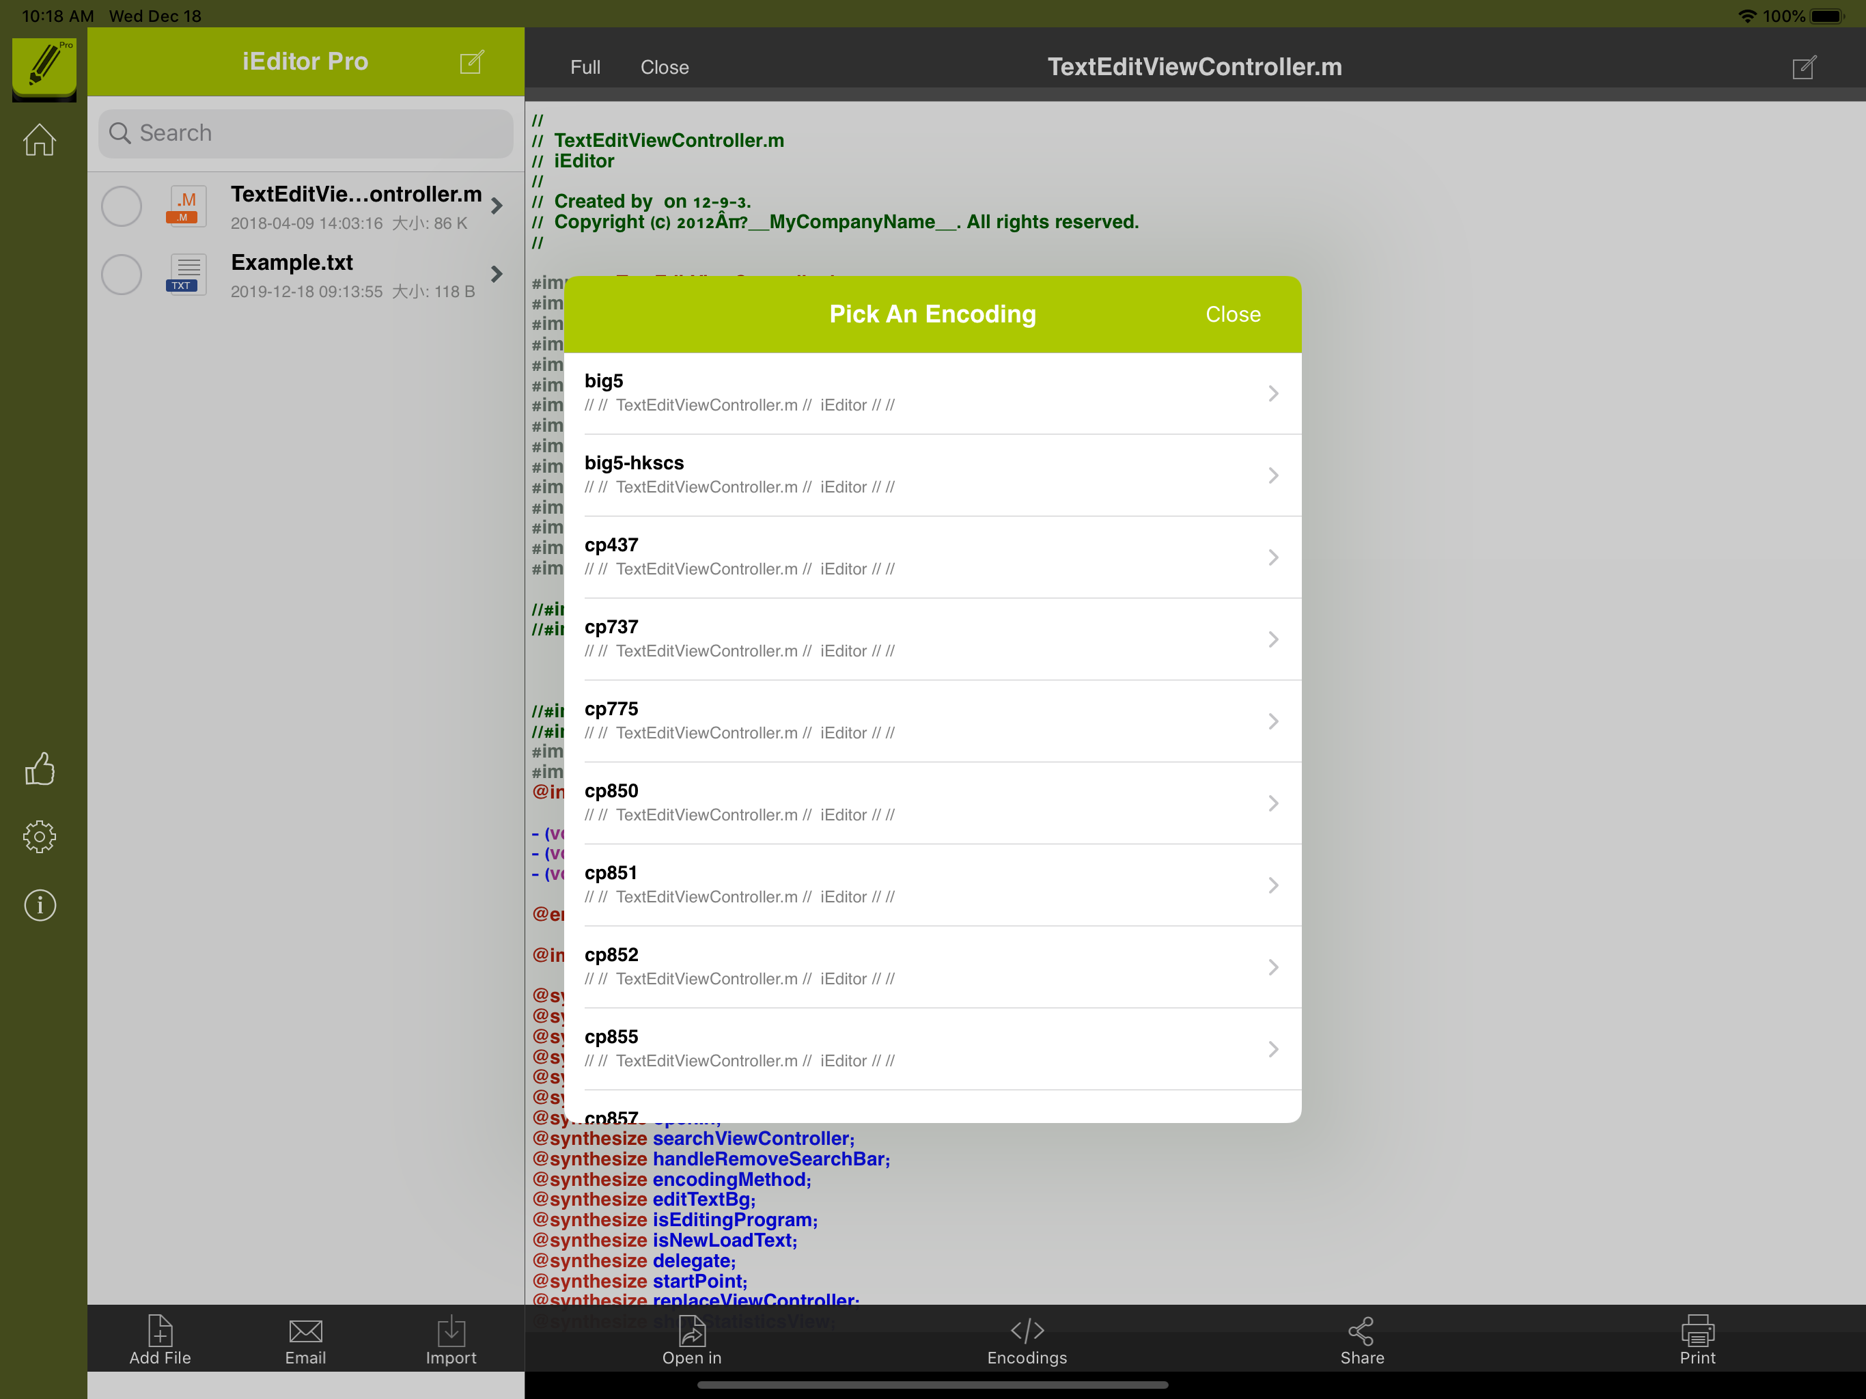
Task: Tap the chevron on big5 row
Action: pos(1273,393)
